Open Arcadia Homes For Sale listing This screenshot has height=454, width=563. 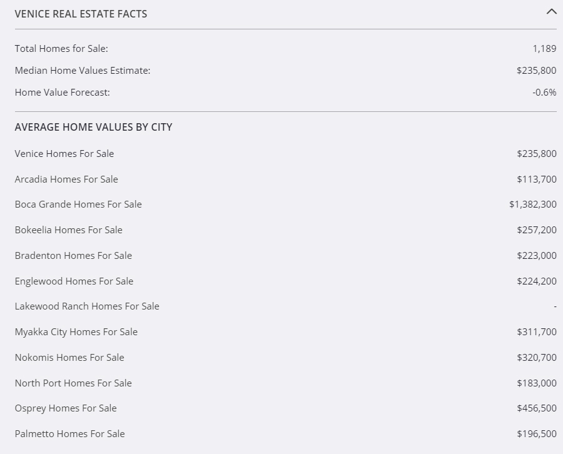coord(66,179)
